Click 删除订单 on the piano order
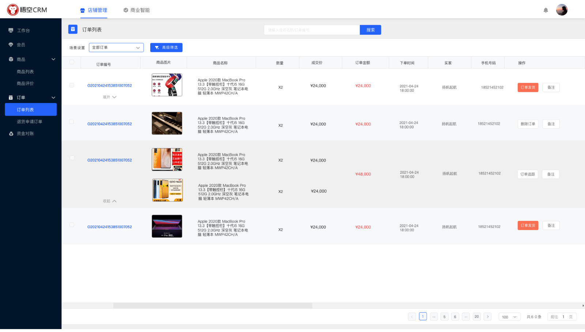 pos(528,124)
